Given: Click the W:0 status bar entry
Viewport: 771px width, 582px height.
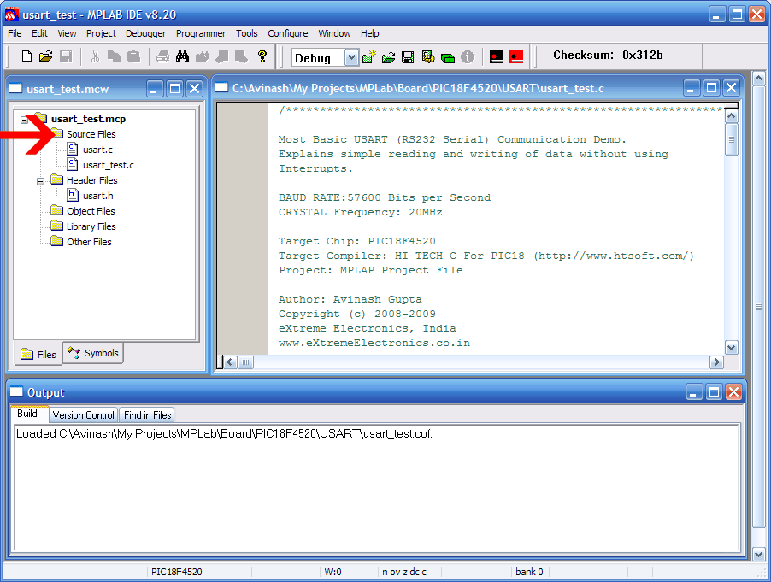Looking at the screenshot, I should point(333,572).
